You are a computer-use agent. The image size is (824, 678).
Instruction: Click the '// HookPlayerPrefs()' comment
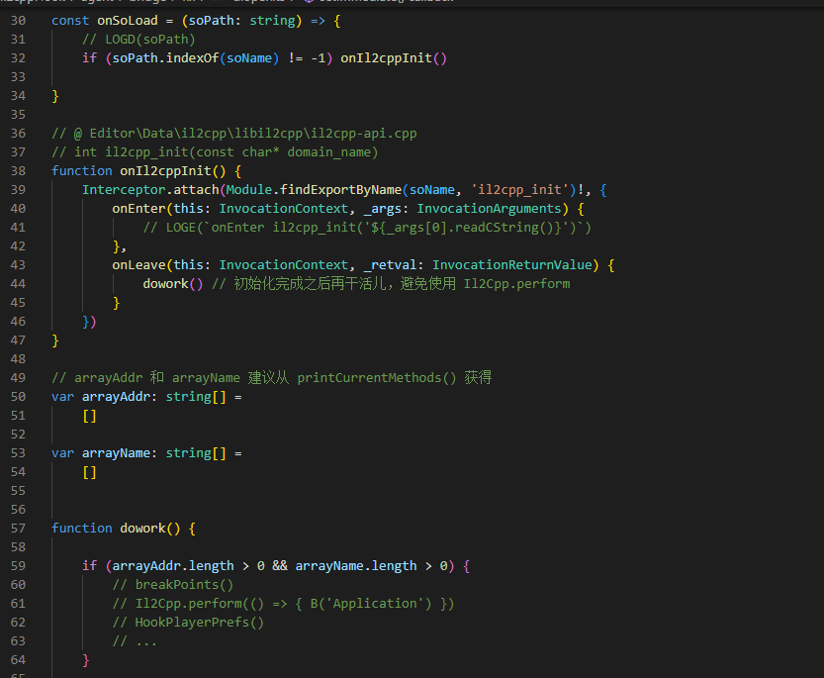[x=188, y=623]
